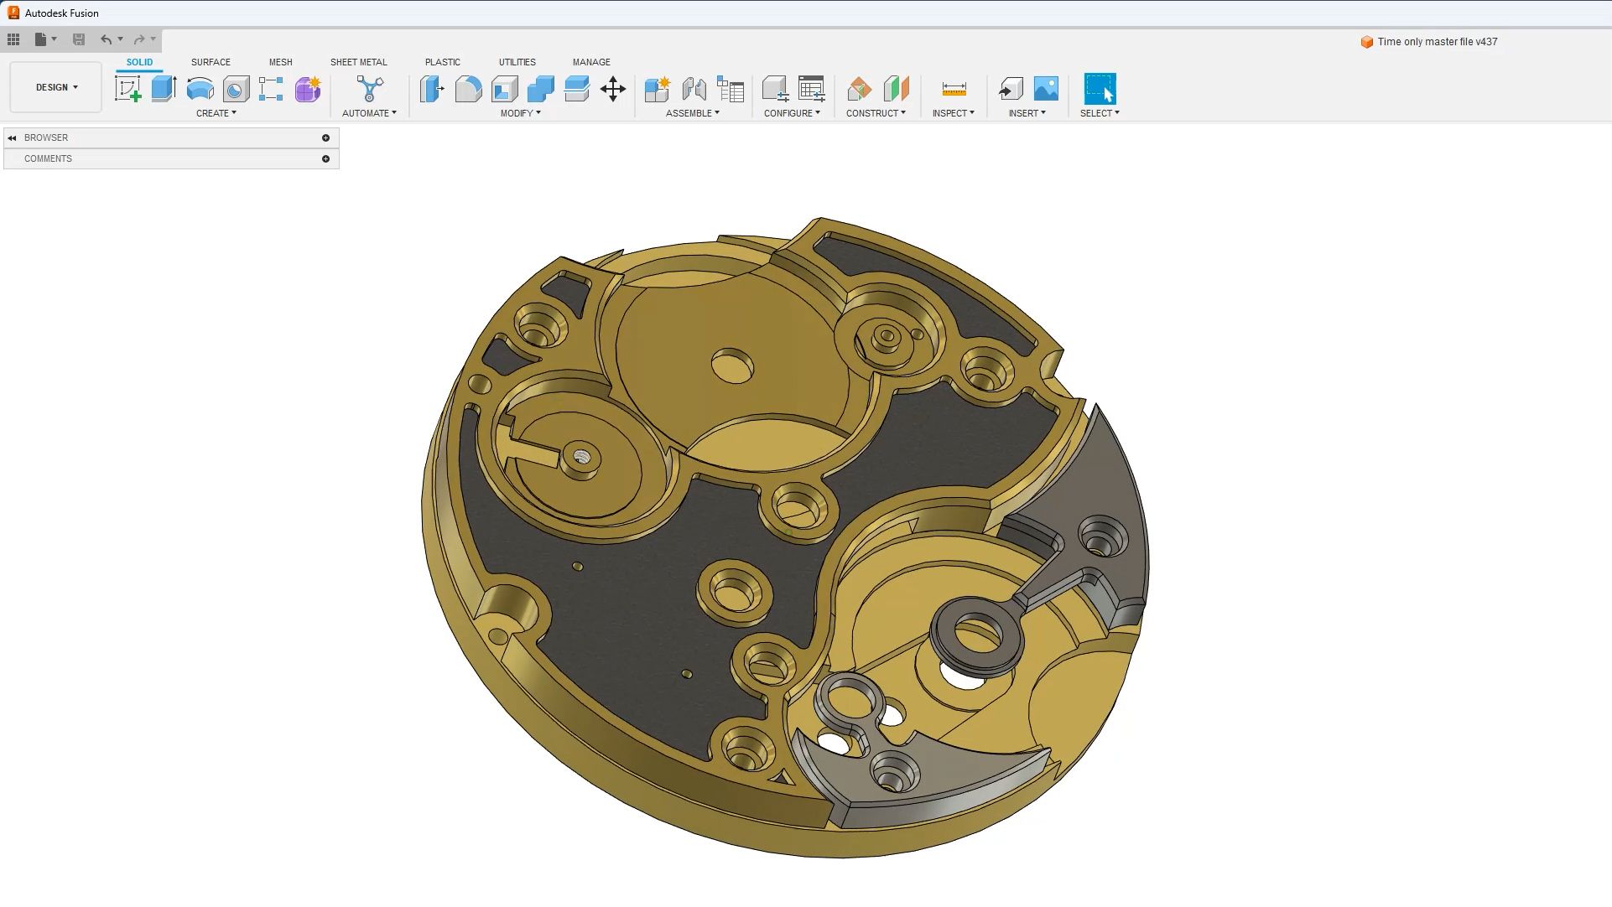This screenshot has width=1612, height=907.
Task: Click the Insert canvas image icon
Action: coord(1046,89)
